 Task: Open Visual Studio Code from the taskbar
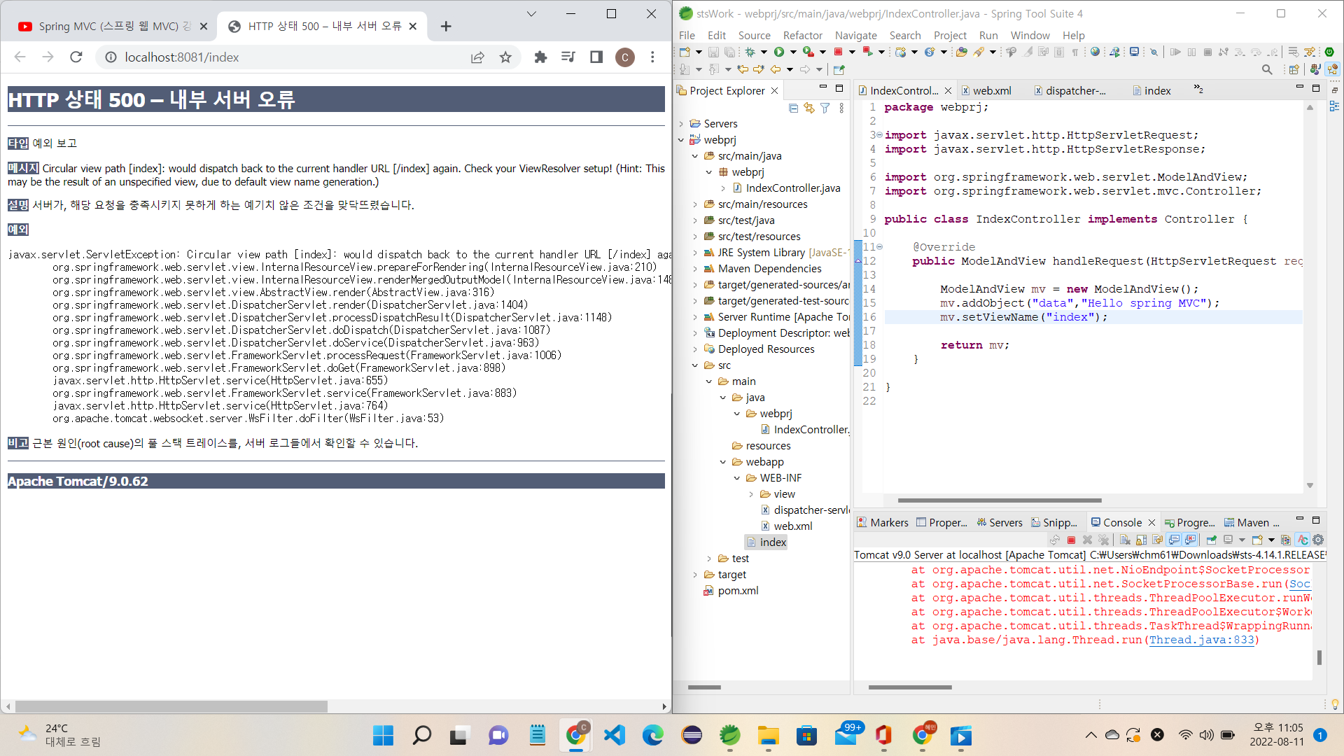(614, 735)
